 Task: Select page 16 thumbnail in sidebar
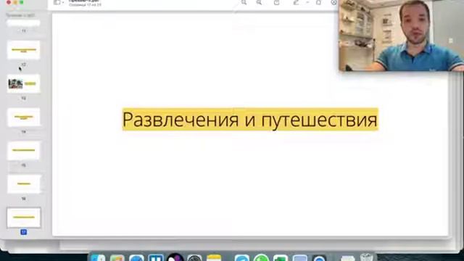(x=24, y=184)
